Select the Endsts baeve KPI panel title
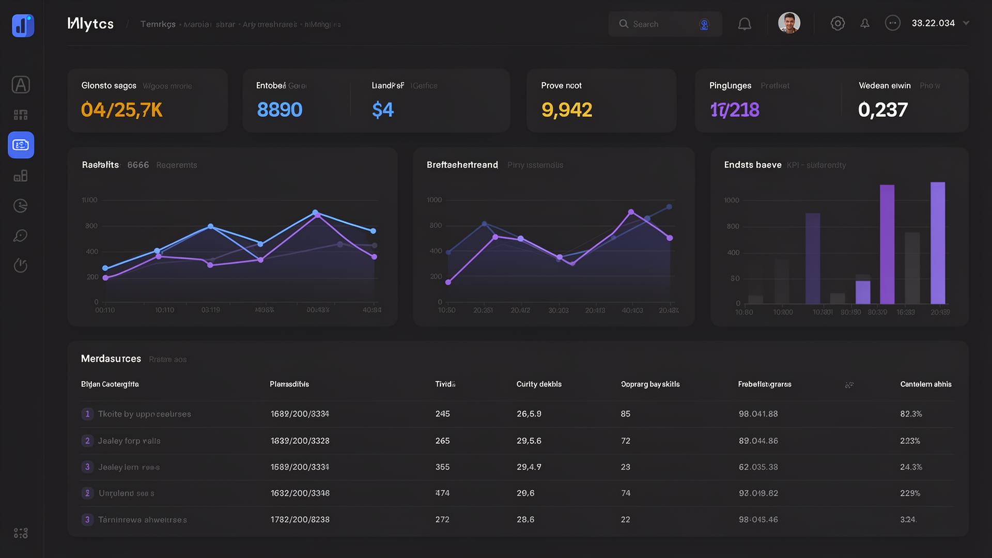This screenshot has width=992, height=558. 753,165
